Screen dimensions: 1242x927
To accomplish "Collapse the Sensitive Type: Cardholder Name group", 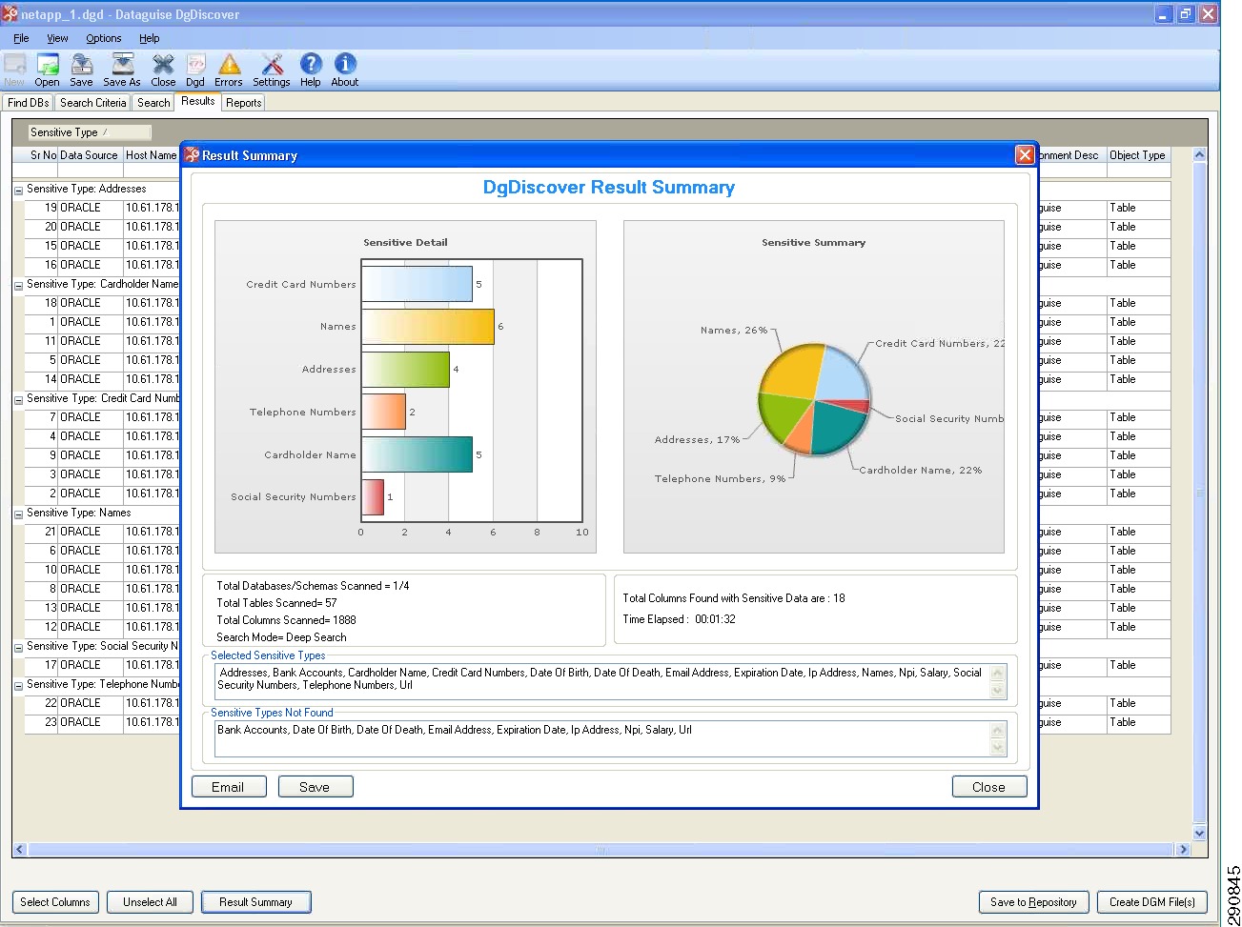I will click(x=18, y=285).
